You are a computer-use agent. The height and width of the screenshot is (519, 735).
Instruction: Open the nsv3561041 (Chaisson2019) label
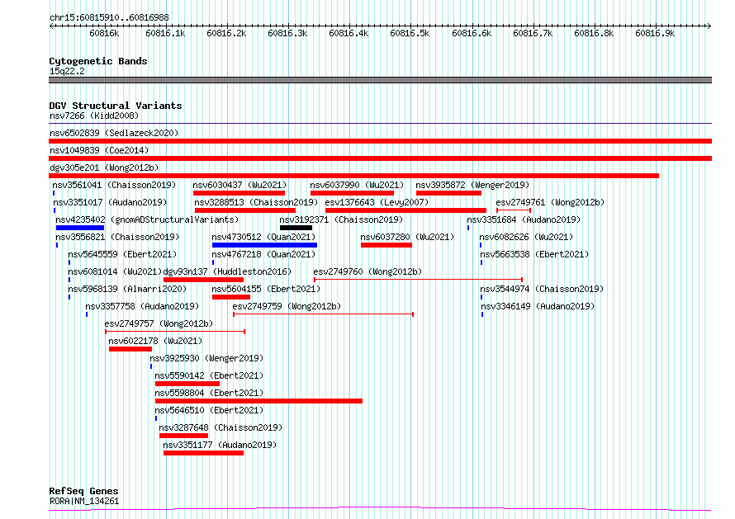(114, 185)
